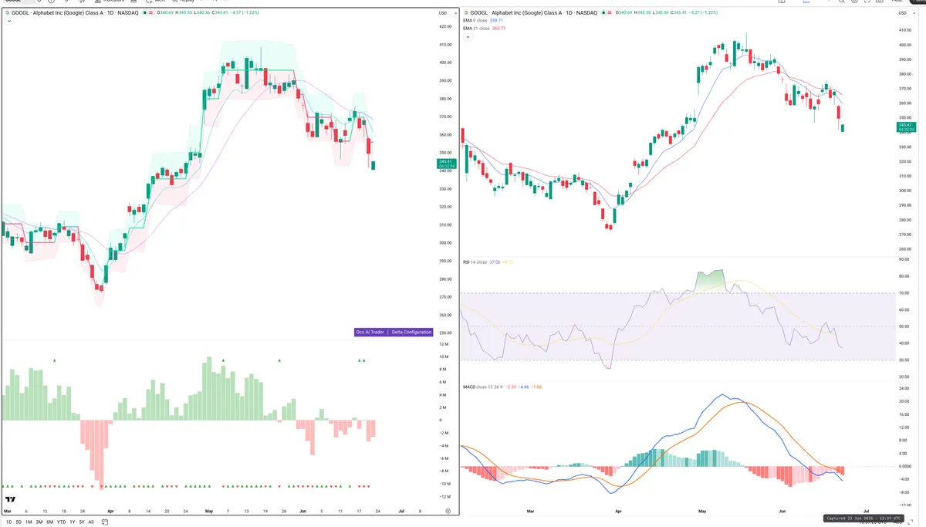The height and width of the screenshot is (527, 926).
Task: Select the 6M time range
Action: (x=50, y=522)
